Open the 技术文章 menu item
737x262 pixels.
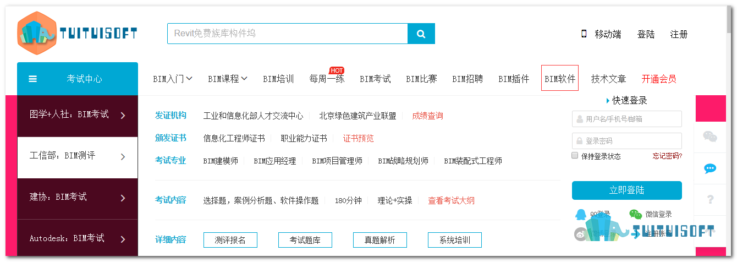608,79
